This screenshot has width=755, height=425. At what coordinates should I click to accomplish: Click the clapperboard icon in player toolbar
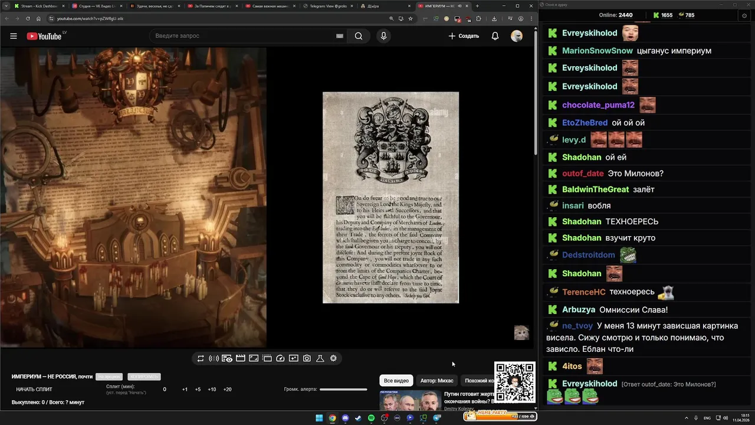[241, 358]
